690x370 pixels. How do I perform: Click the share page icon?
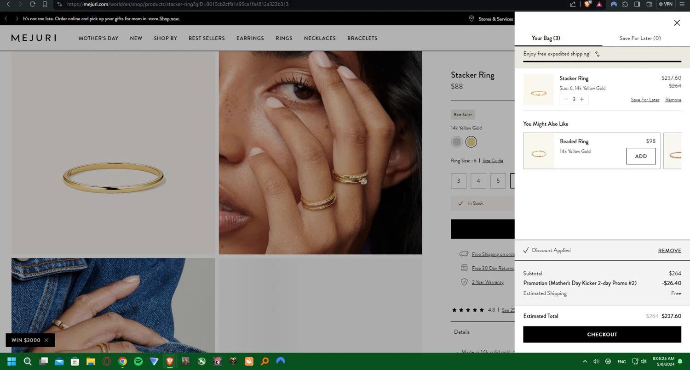[x=573, y=4]
